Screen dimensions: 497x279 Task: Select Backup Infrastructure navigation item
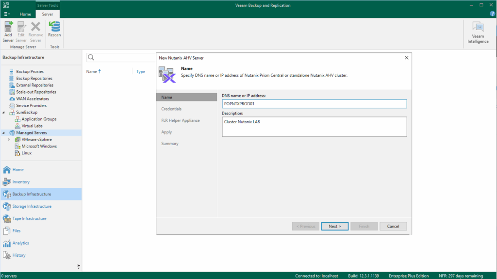[41, 194]
